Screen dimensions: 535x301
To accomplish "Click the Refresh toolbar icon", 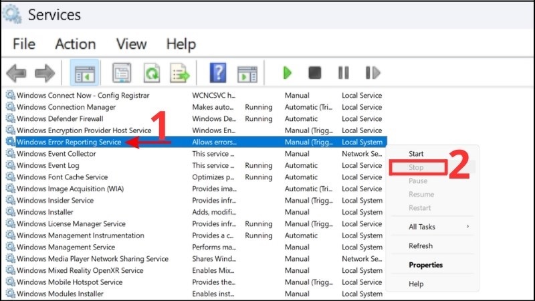I will coord(151,73).
